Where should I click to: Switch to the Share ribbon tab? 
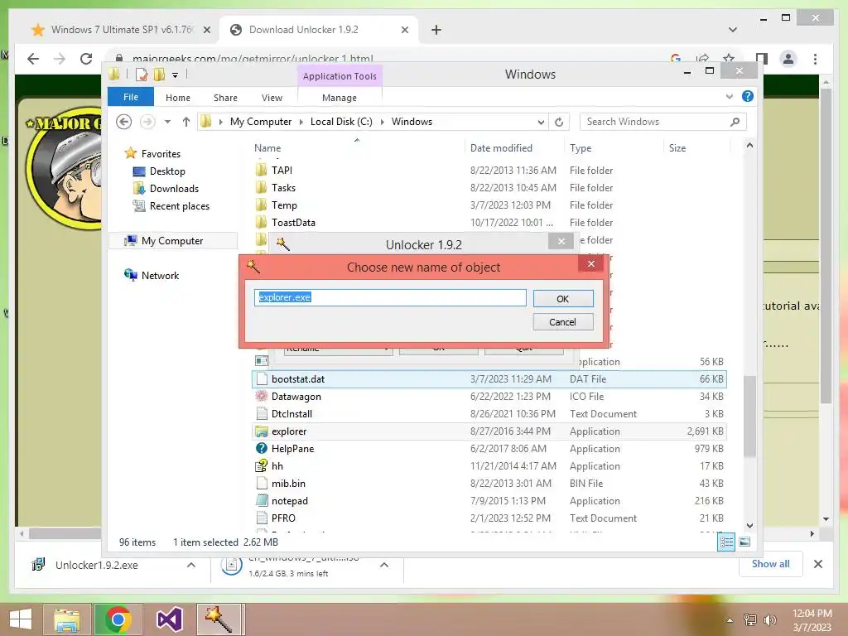pos(225,98)
